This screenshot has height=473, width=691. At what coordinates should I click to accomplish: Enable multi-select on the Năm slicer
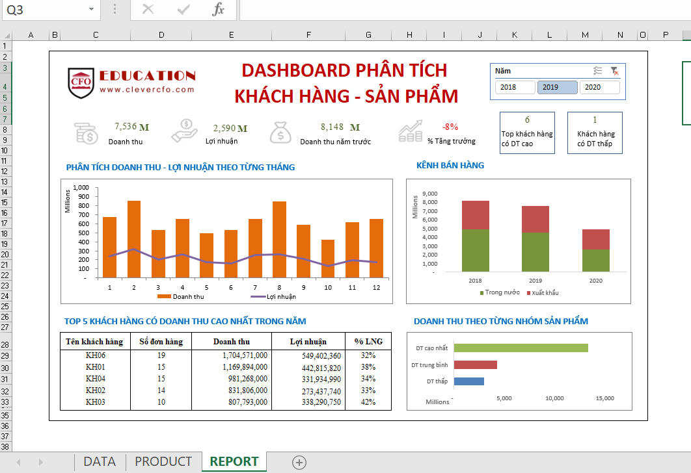[598, 71]
